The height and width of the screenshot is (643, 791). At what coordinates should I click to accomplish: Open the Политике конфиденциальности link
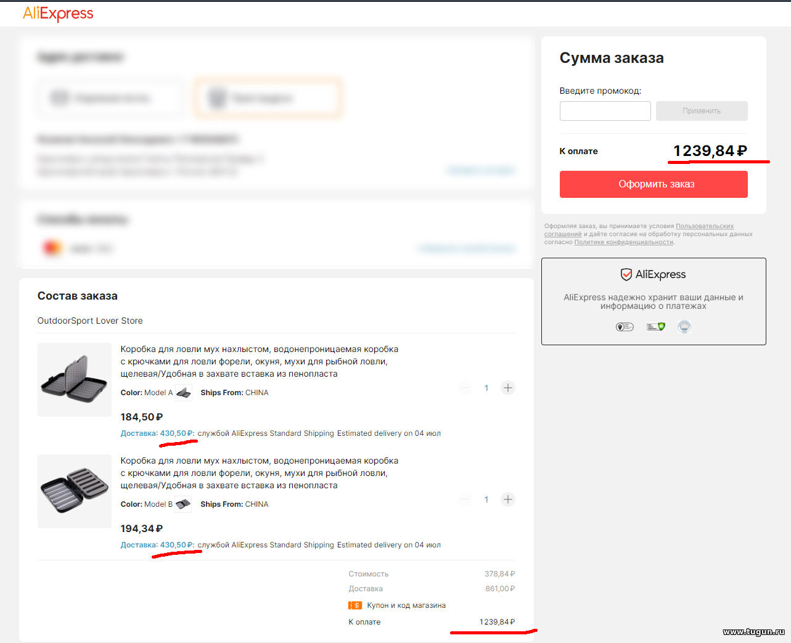624,242
